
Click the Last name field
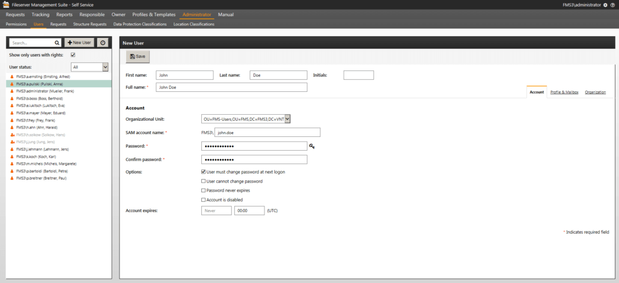pyautogui.click(x=278, y=75)
